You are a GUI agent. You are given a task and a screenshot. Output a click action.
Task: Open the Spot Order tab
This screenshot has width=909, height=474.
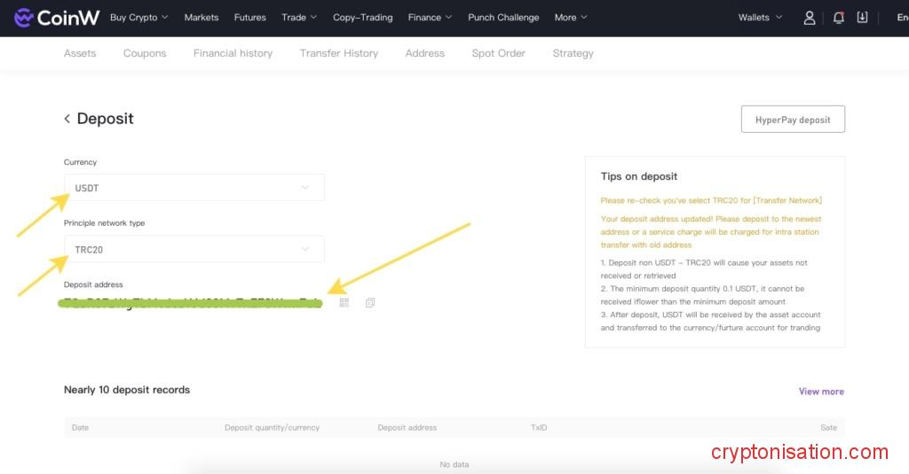498,53
